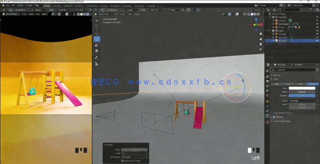Open the Output properties tab
Screen dimensions: 320x164
tap(267, 81)
